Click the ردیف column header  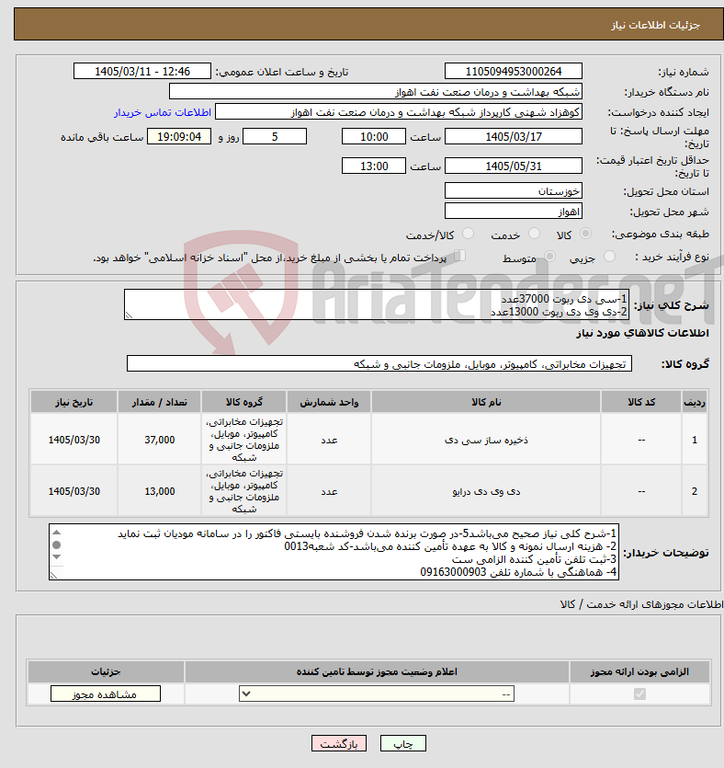695,402
